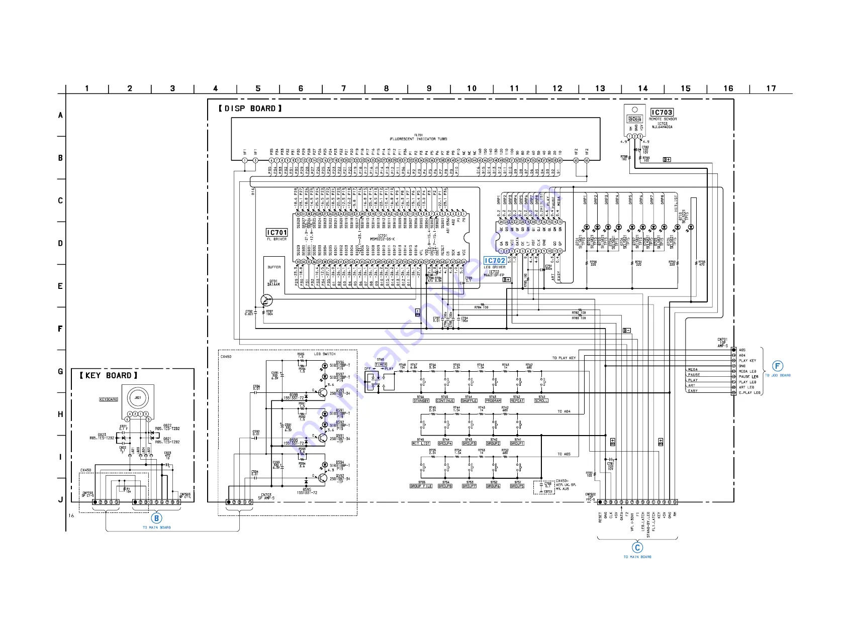Viewport: 844px width, 634px height.
Task: Click the circled F jog-board connector marker
Action: [x=777, y=366]
